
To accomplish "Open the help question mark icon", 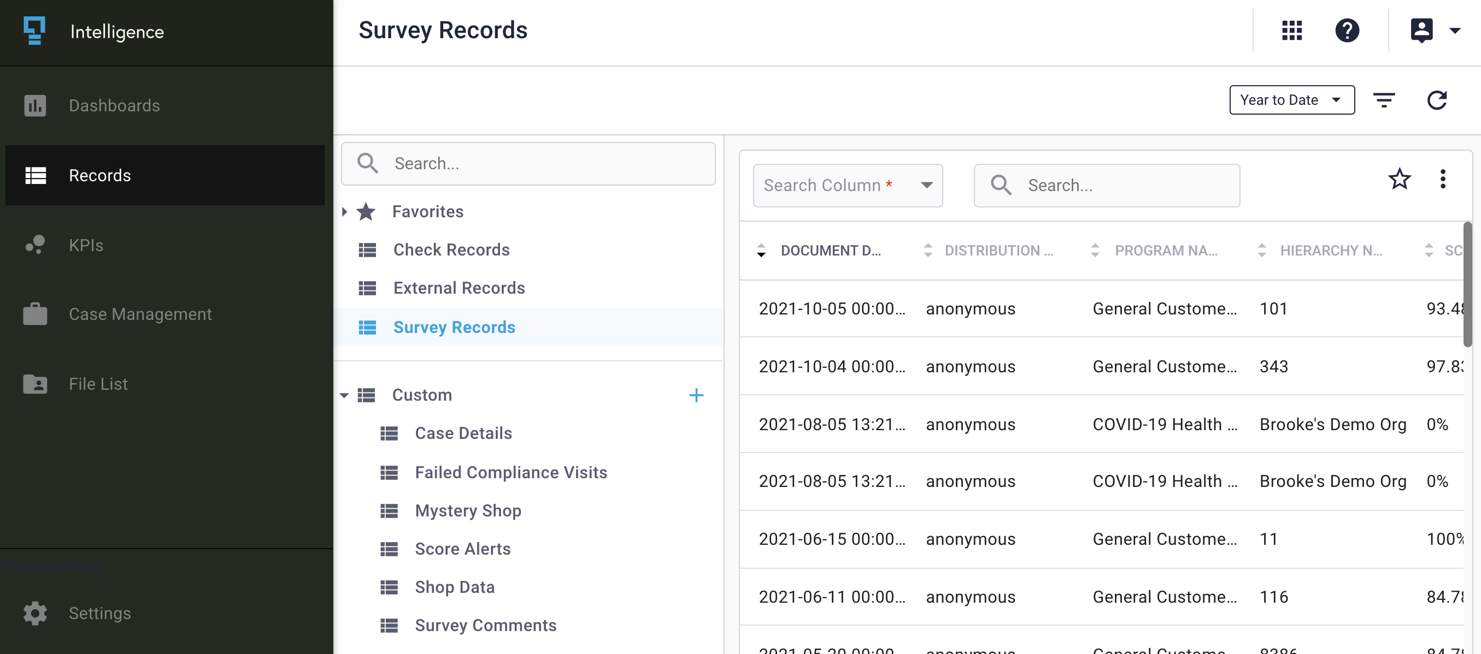I will tap(1347, 31).
